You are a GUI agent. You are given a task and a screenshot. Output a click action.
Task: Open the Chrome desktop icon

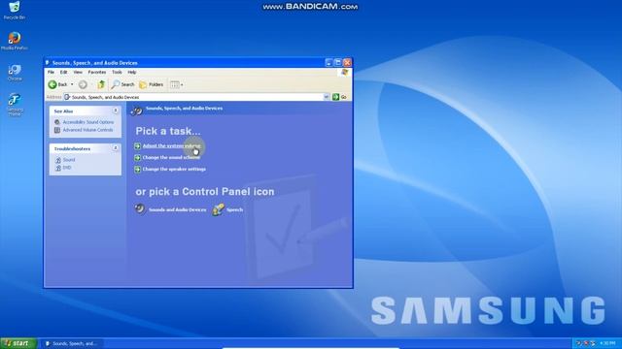point(15,72)
